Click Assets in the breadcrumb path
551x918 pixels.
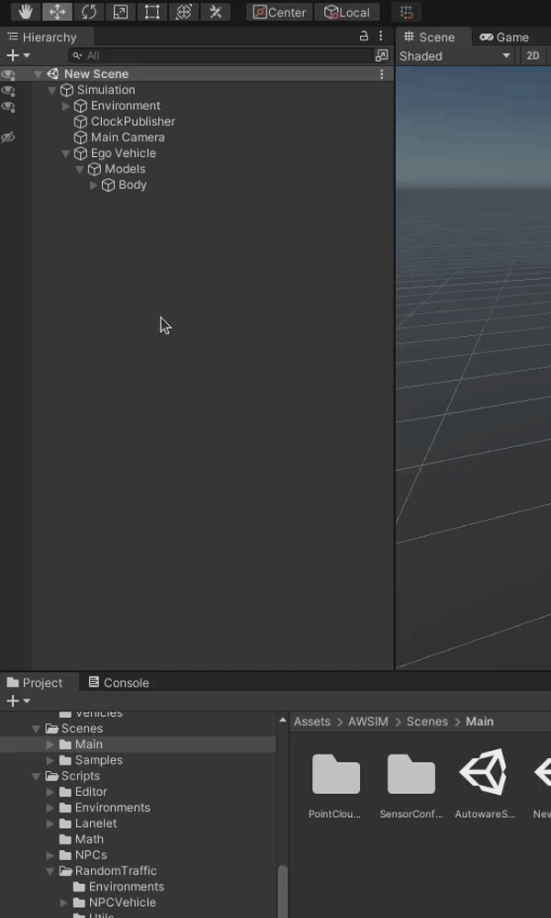312,722
